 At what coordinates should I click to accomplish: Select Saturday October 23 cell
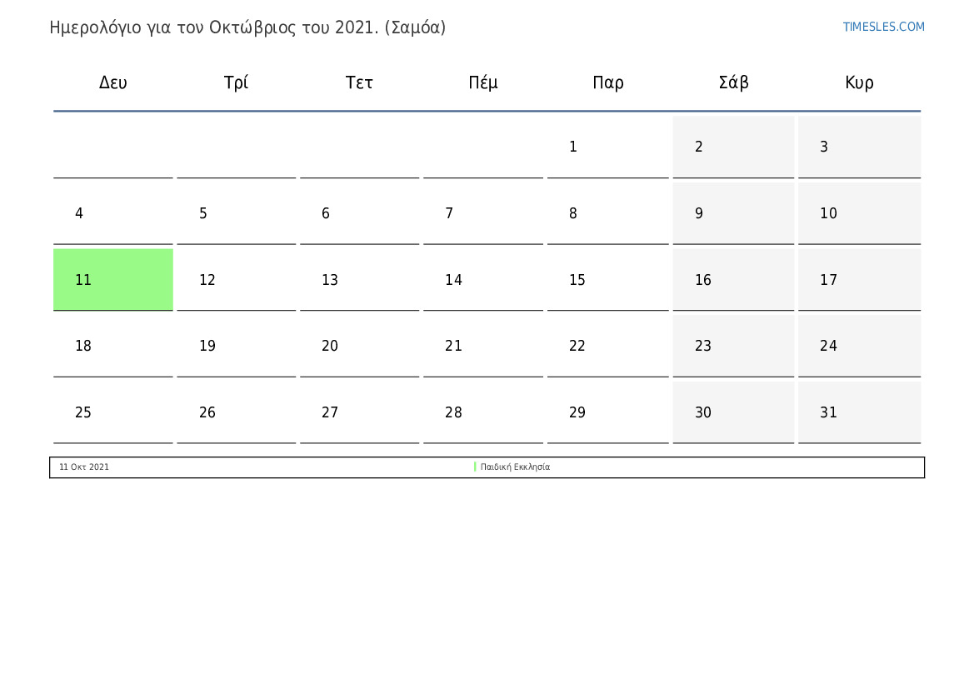click(x=733, y=346)
